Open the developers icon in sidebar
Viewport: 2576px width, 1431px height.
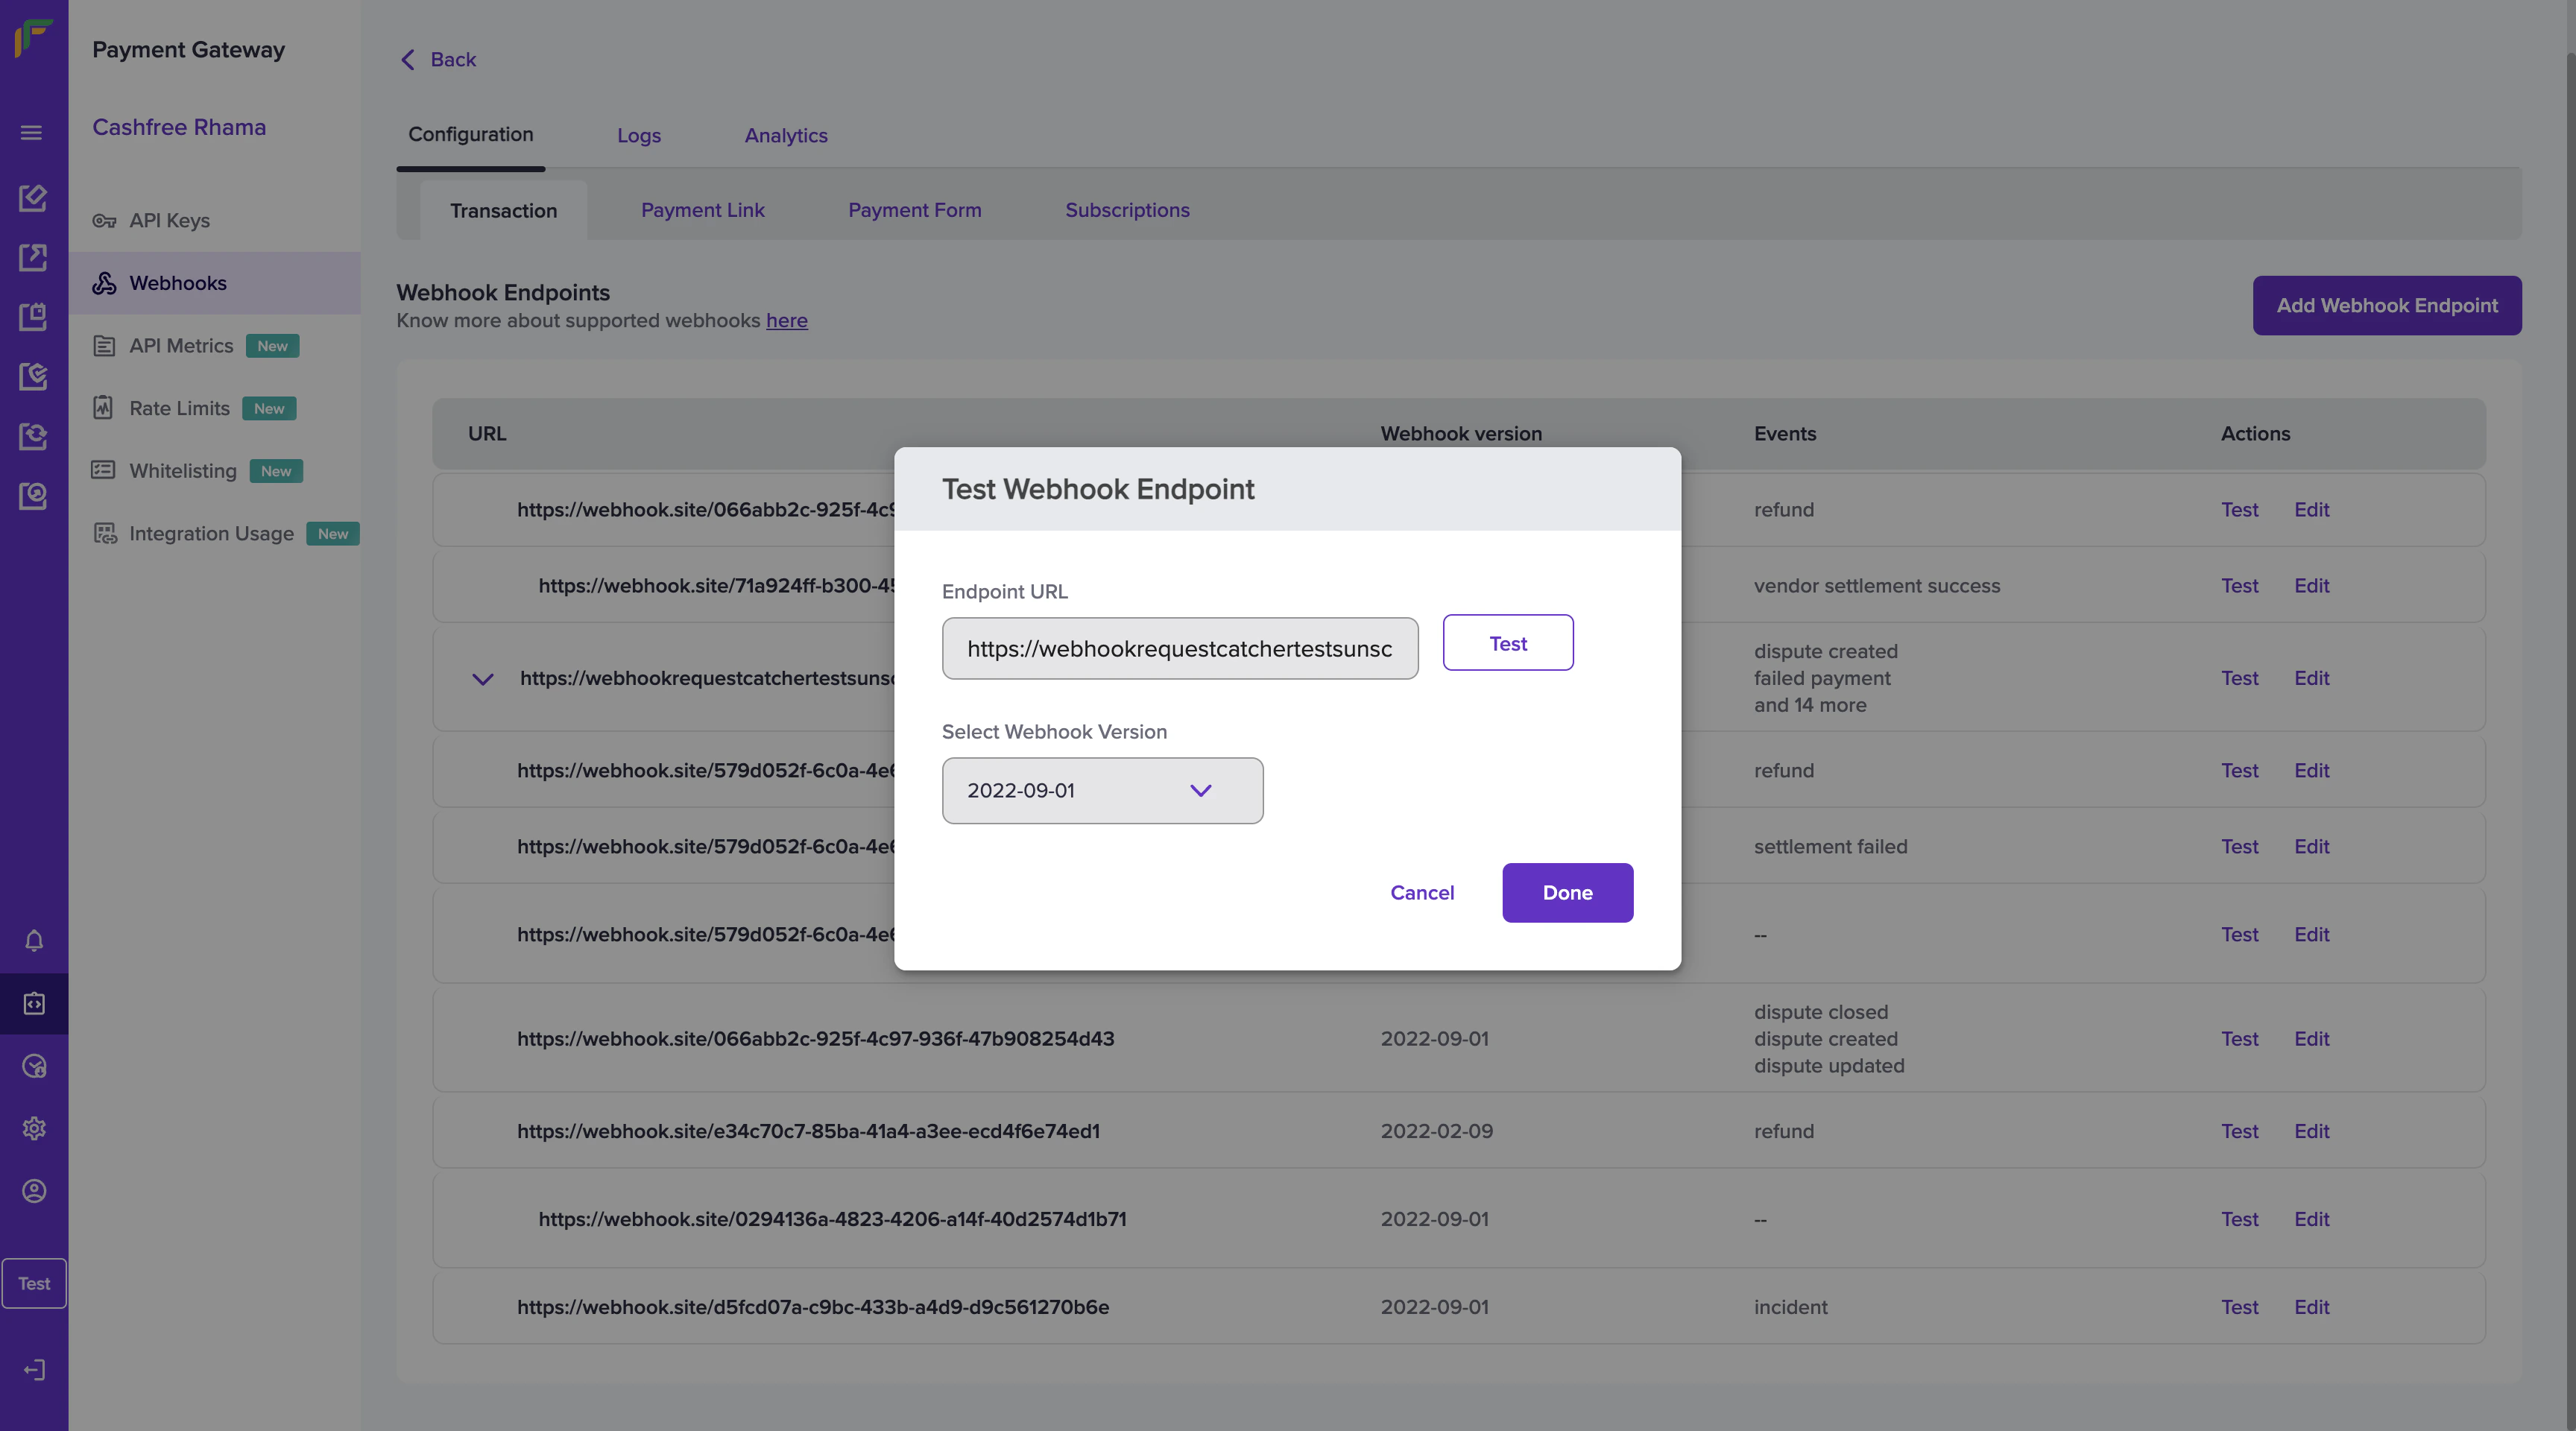pos(34,1004)
